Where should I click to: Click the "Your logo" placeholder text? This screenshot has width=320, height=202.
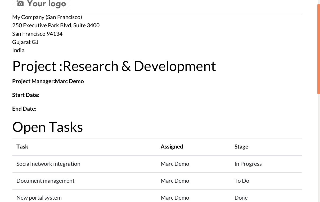(46, 4)
